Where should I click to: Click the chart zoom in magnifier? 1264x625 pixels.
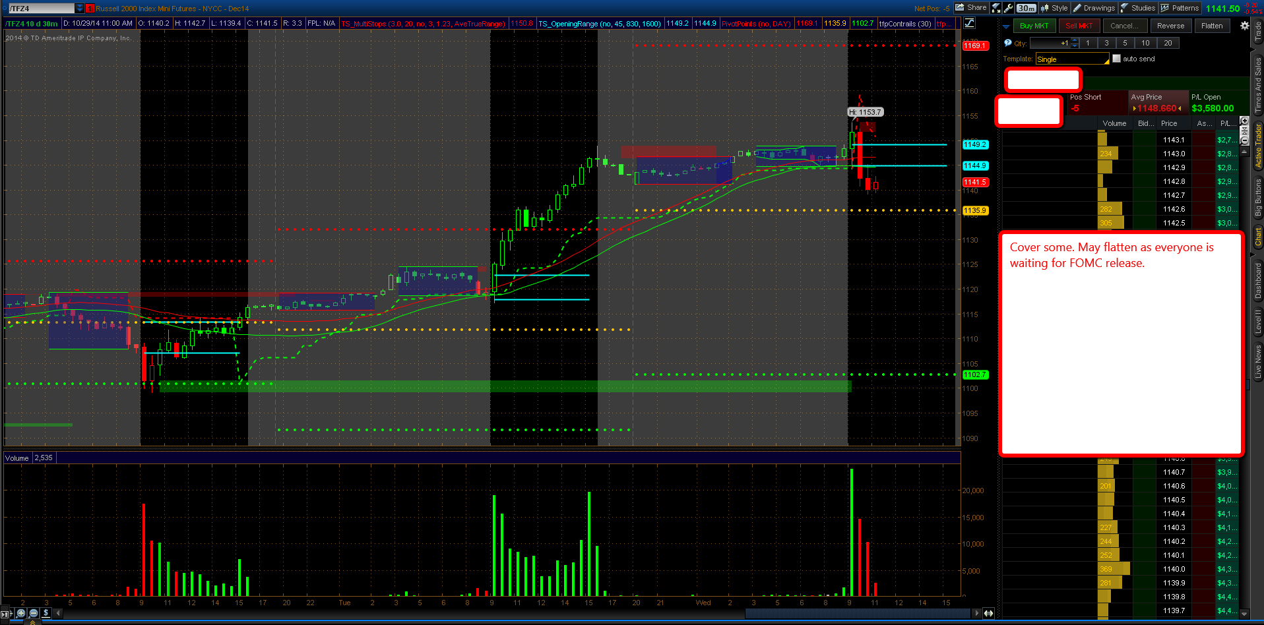click(x=21, y=613)
